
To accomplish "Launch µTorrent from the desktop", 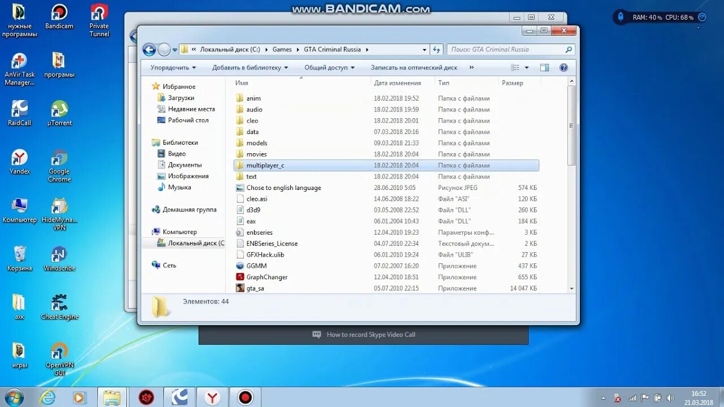I will (59, 113).
